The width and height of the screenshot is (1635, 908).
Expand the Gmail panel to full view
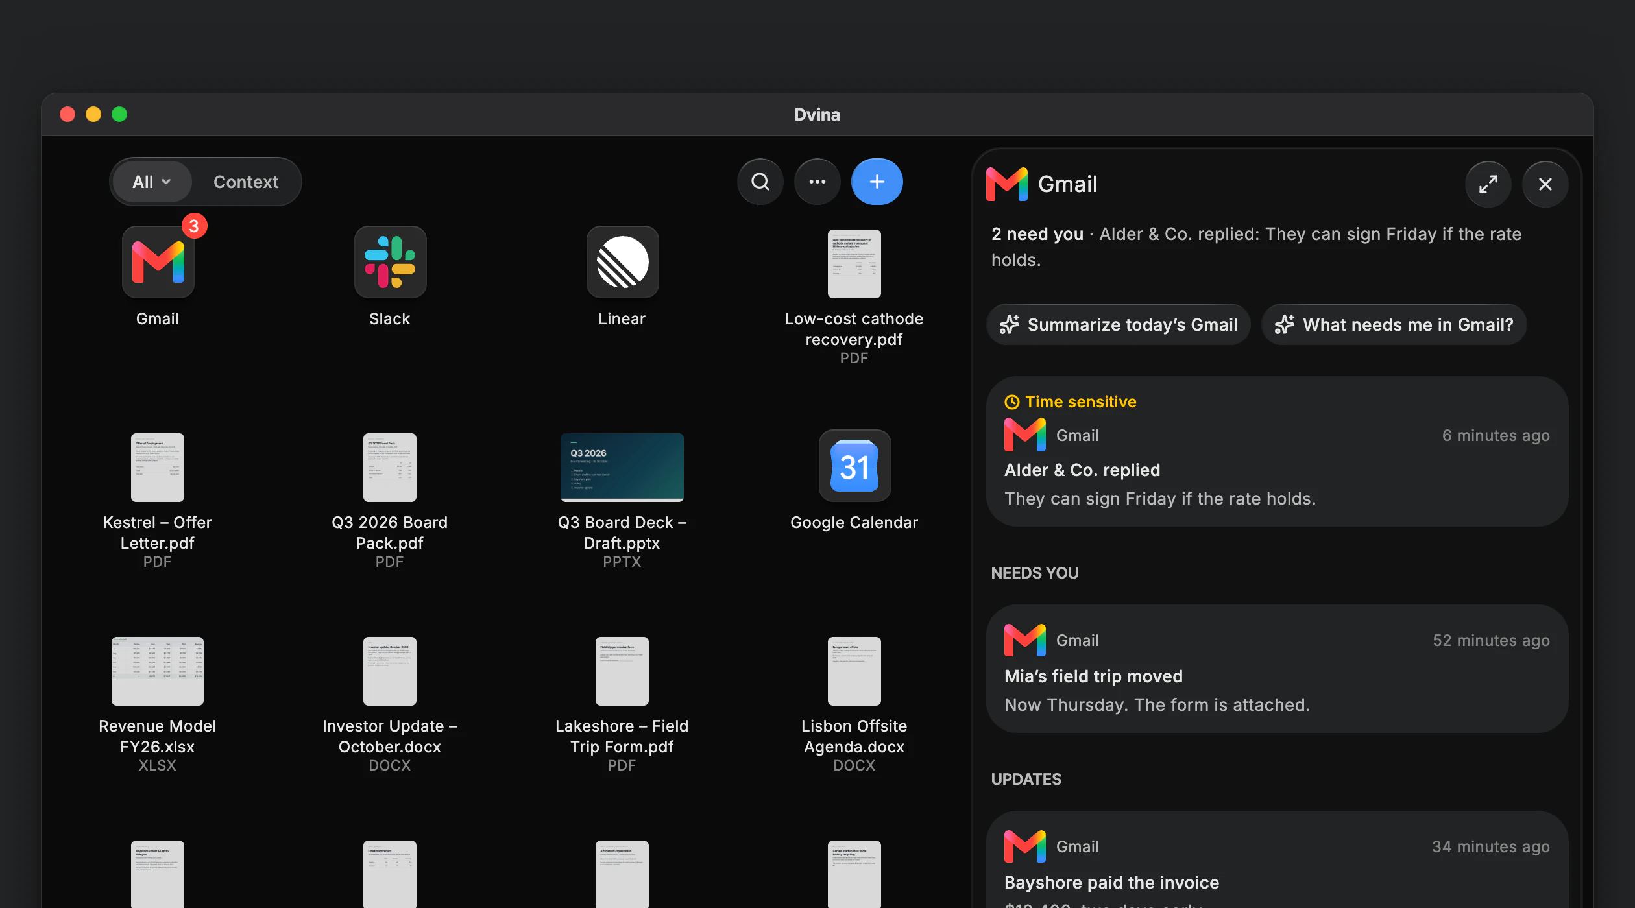point(1488,184)
